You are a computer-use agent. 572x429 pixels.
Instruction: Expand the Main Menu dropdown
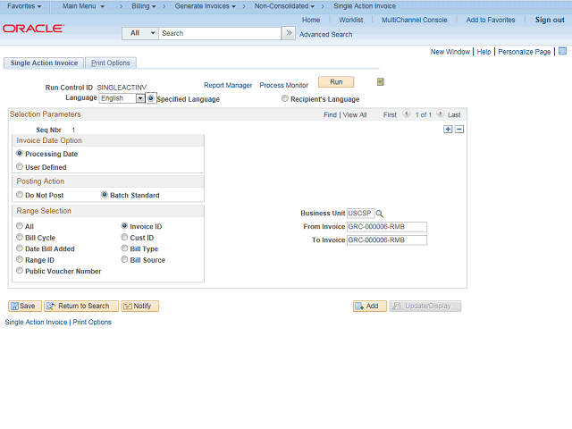pos(83,6)
